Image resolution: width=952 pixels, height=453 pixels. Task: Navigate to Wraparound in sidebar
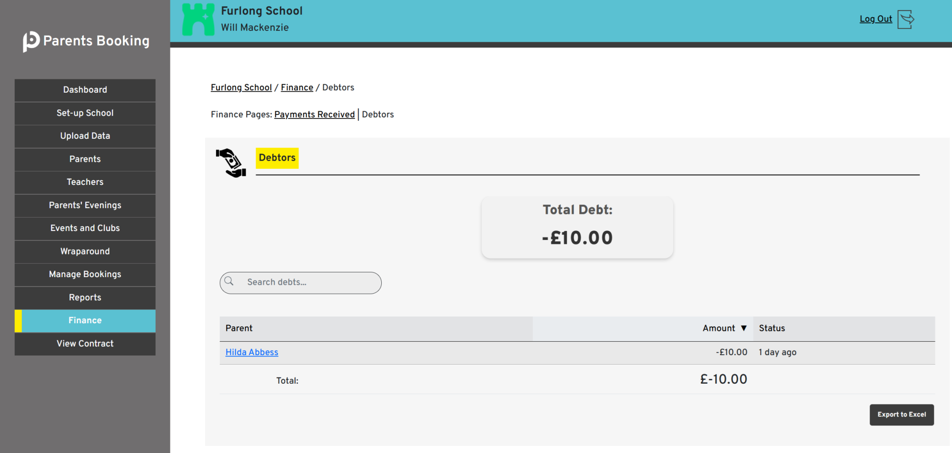pyautogui.click(x=85, y=251)
